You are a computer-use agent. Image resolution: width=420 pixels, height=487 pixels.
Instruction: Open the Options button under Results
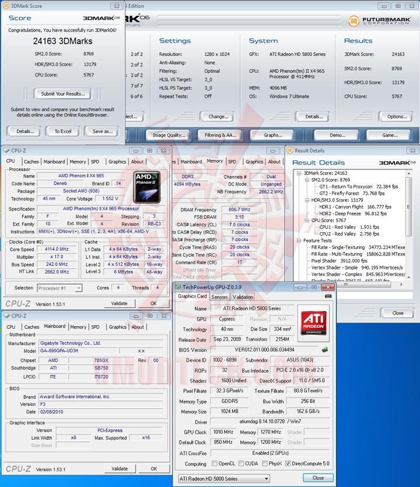[x=397, y=117]
